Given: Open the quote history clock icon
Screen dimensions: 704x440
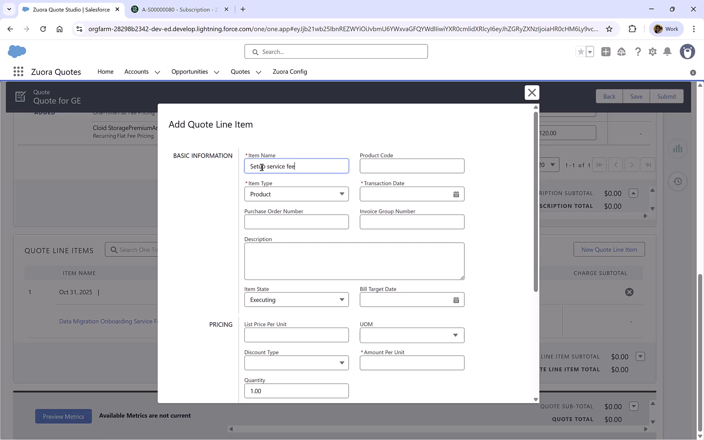Looking at the screenshot, I should (678, 181).
